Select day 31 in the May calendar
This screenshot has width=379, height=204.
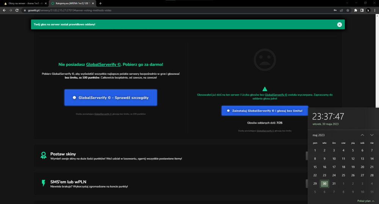[334, 184]
